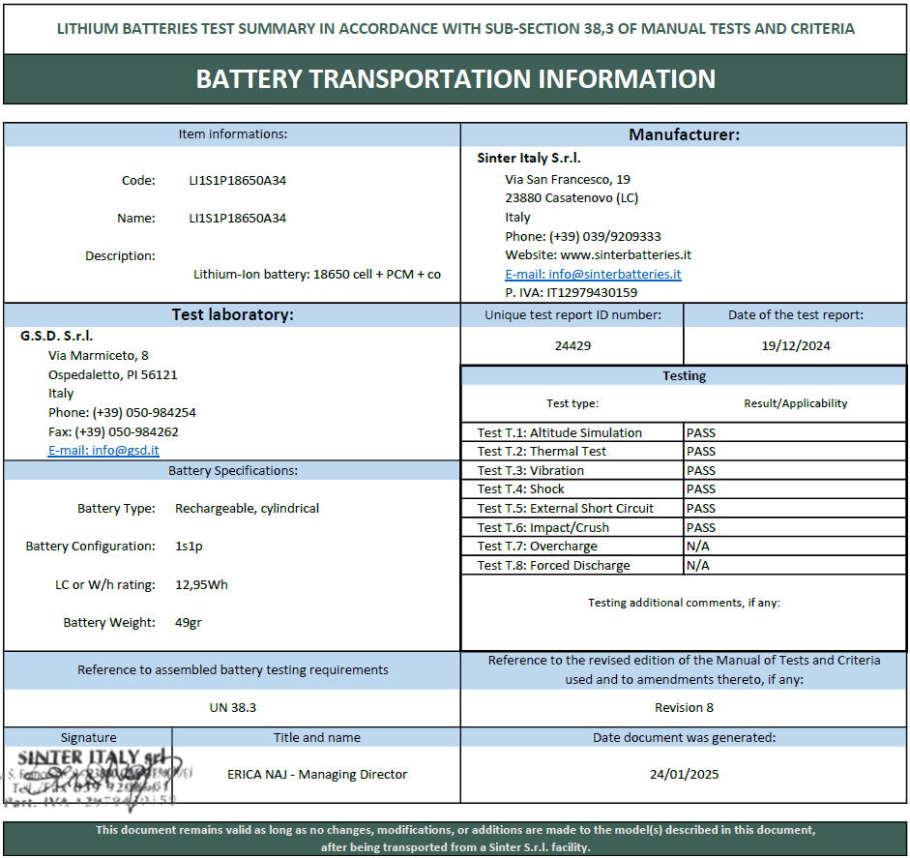Click the info@gsd.it email link
The image size is (910, 858).
(103, 451)
